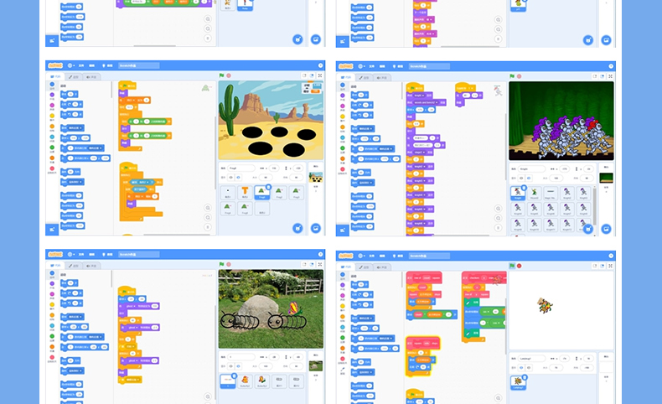Open language globe dropdown in ladybug project window
The height and width of the screenshot is (404, 662).
tap(361, 256)
